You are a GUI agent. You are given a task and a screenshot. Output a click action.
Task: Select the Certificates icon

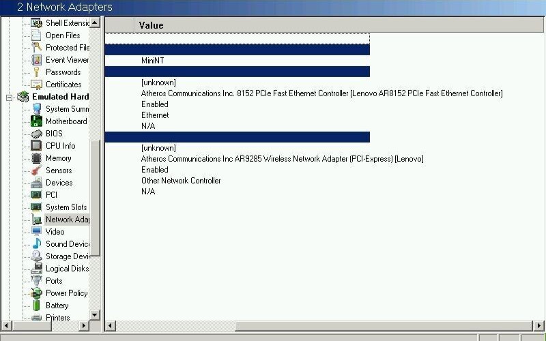point(36,85)
